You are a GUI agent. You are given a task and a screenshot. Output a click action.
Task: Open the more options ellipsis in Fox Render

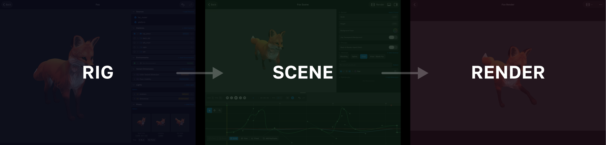601,5
